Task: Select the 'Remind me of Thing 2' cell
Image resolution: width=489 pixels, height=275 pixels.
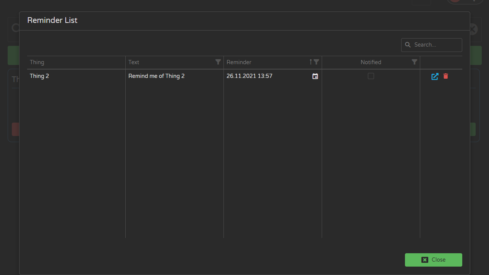Action: (x=175, y=76)
